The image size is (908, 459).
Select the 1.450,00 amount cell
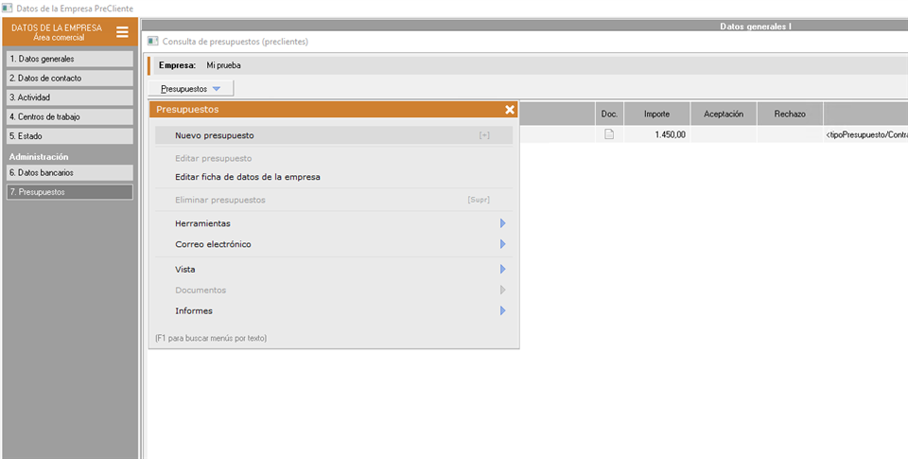656,134
